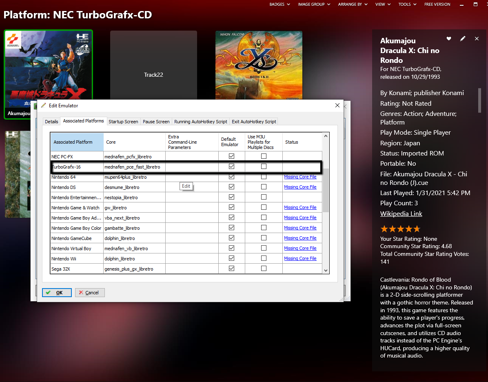Image resolution: width=488 pixels, height=382 pixels.
Task: Select the desmume_libretro core cell
Action: pyautogui.click(x=135, y=187)
